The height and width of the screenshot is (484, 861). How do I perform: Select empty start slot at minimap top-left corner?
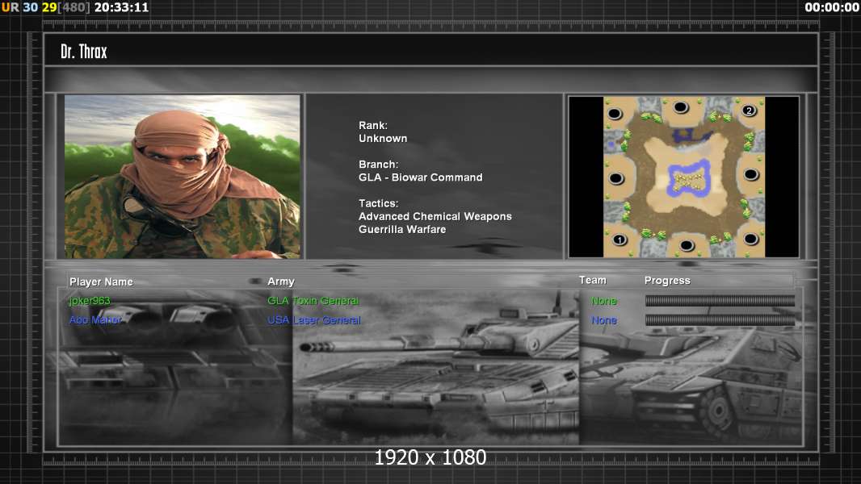click(x=615, y=114)
